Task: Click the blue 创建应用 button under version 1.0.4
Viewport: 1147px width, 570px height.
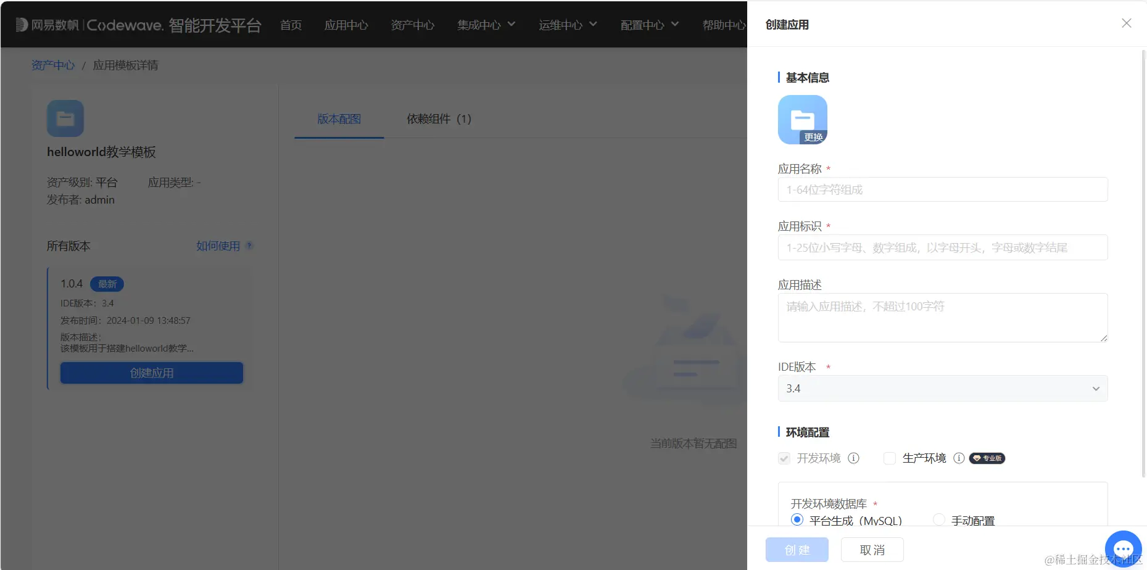Action: tap(152, 373)
